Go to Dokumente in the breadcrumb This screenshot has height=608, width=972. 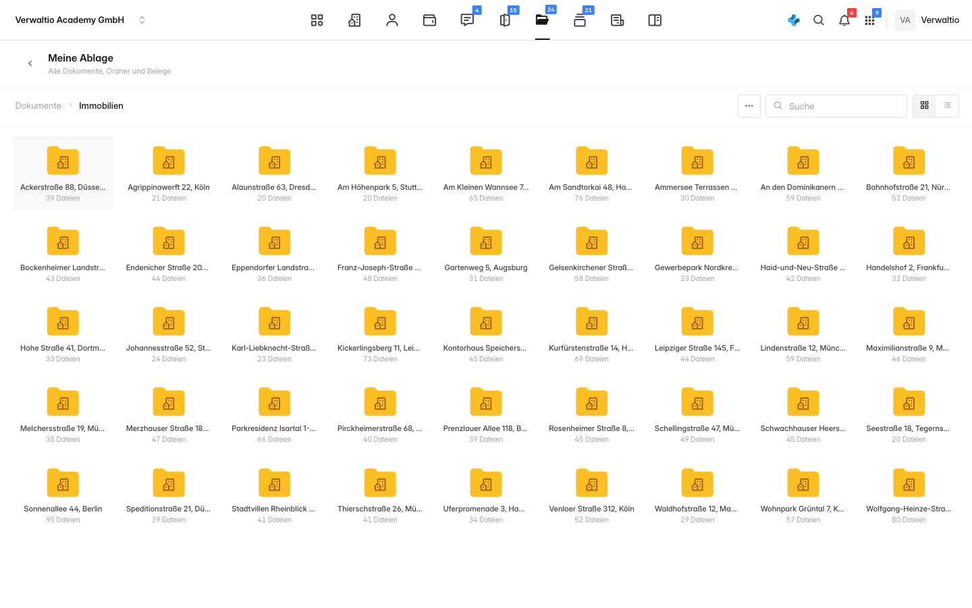pos(38,105)
